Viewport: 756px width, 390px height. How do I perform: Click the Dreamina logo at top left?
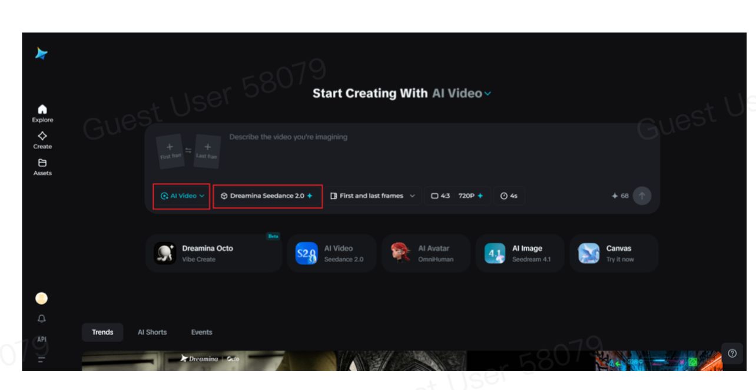click(41, 54)
